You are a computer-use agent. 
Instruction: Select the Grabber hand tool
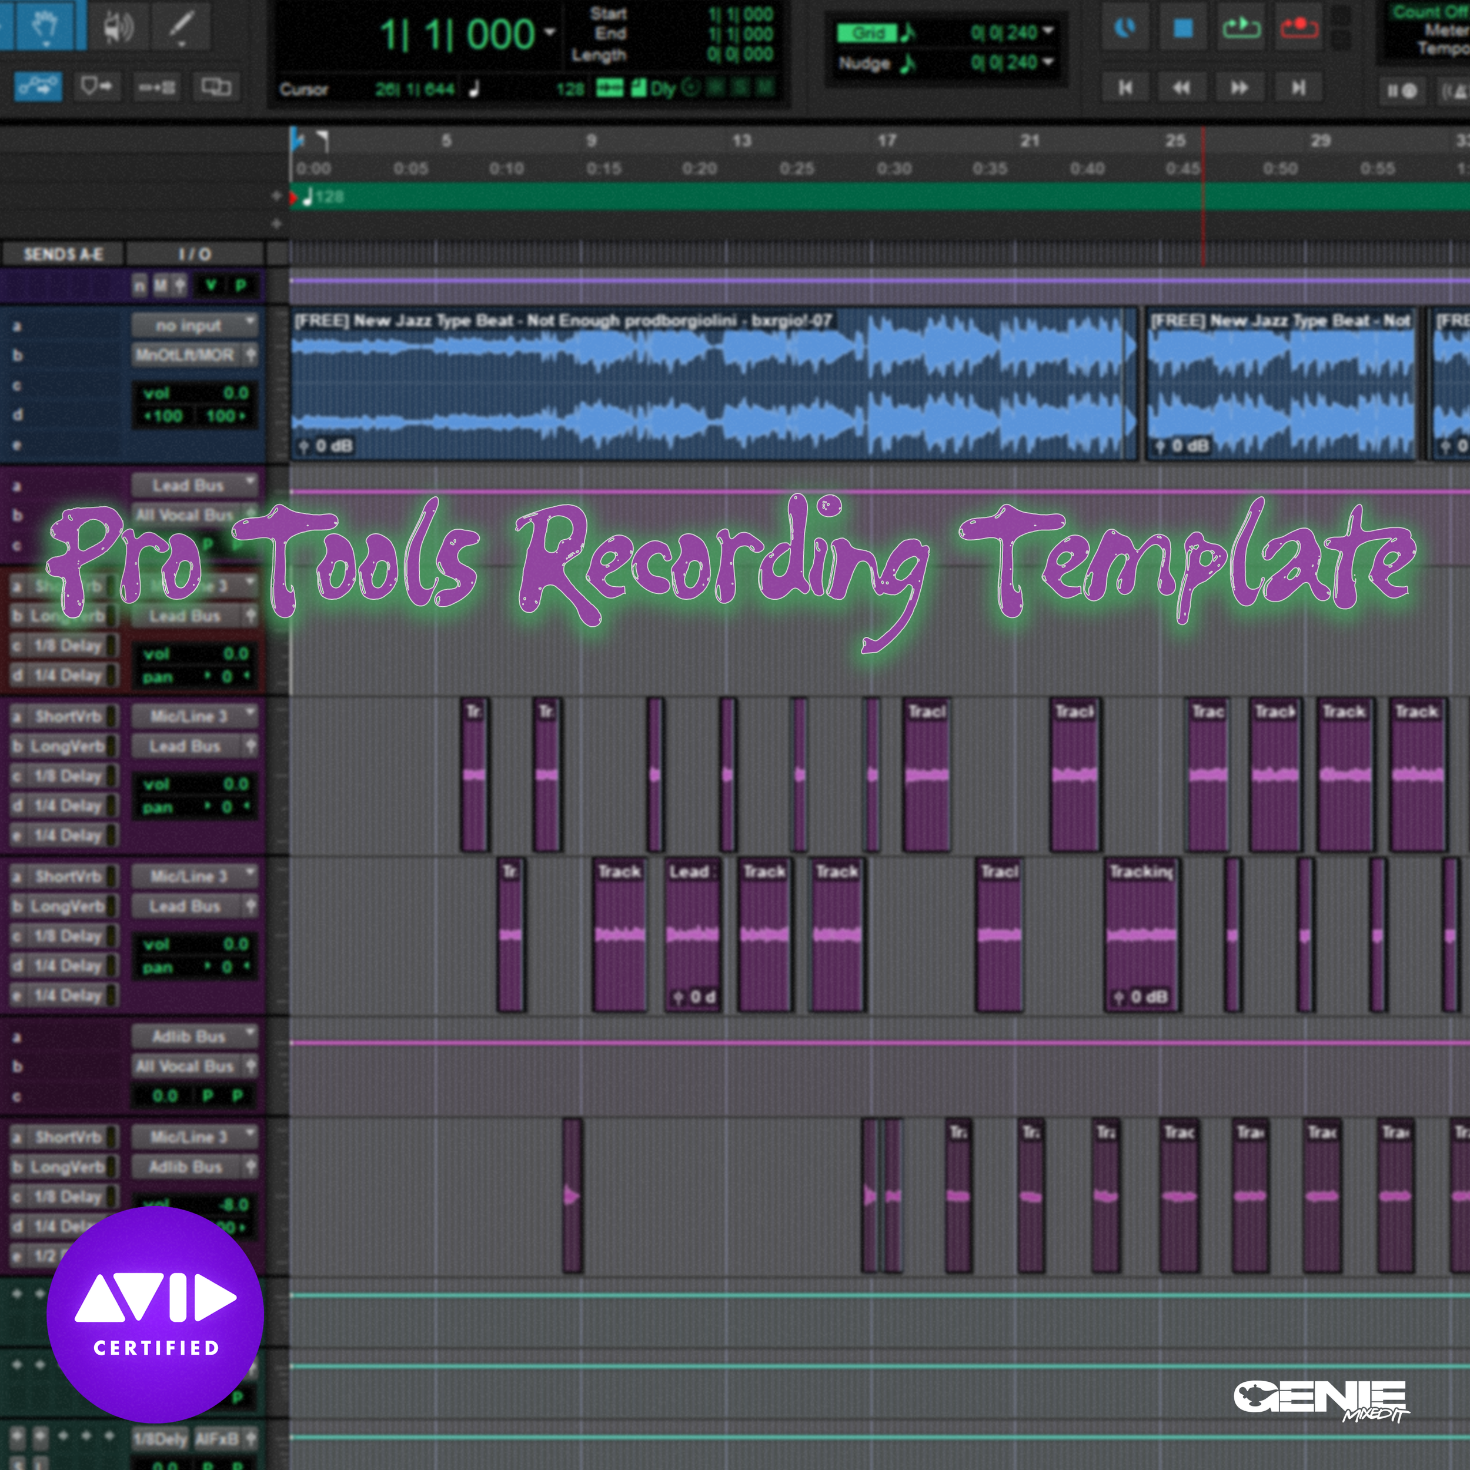click(45, 26)
